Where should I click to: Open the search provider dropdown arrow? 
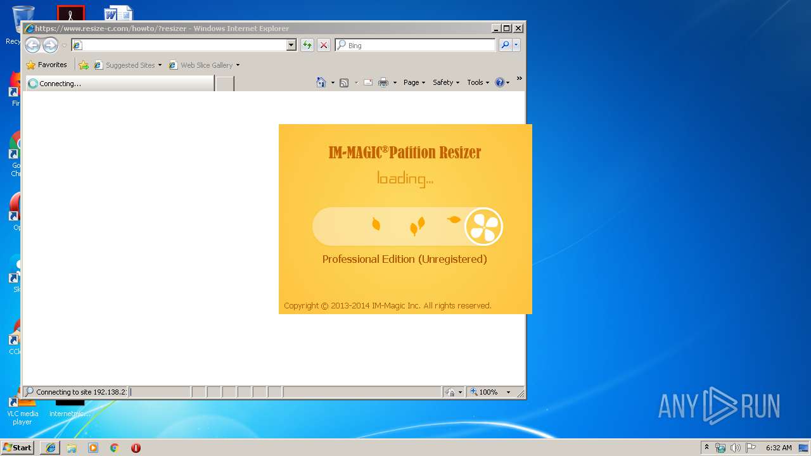click(516, 45)
